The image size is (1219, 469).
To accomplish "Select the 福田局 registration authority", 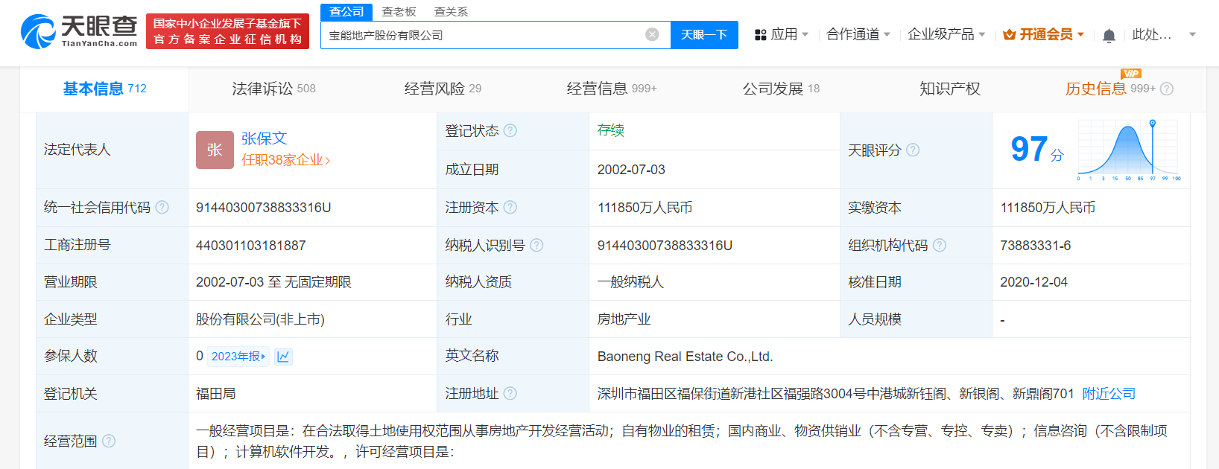I will click(x=216, y=394).
